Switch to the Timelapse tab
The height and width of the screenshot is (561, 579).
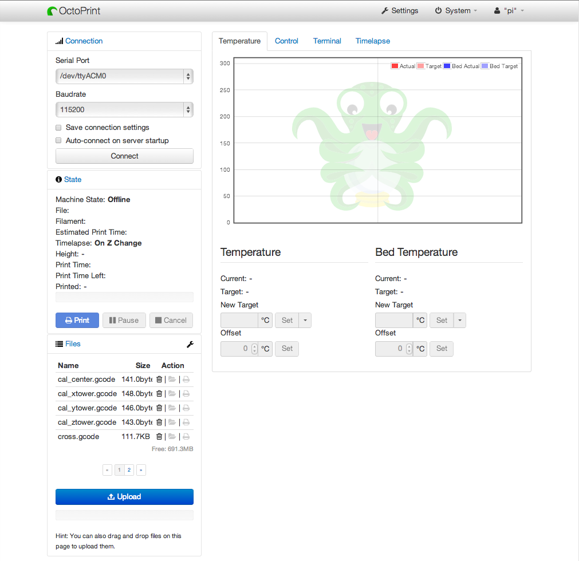pyautogui.click(x=373, y=41)
